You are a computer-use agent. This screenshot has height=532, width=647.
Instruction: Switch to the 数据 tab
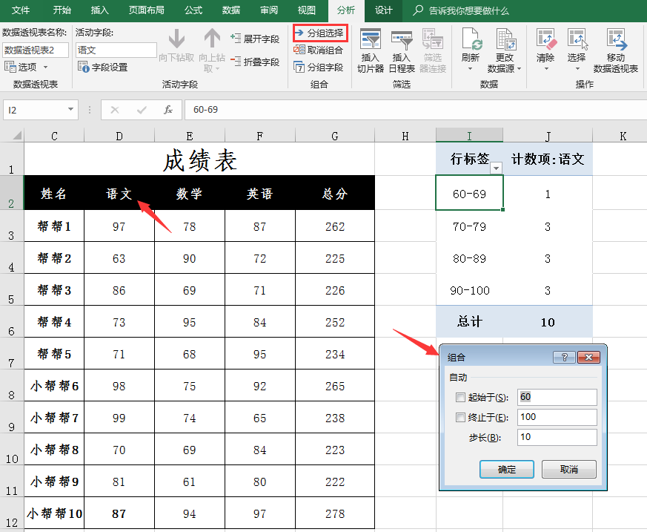(230, 10)
